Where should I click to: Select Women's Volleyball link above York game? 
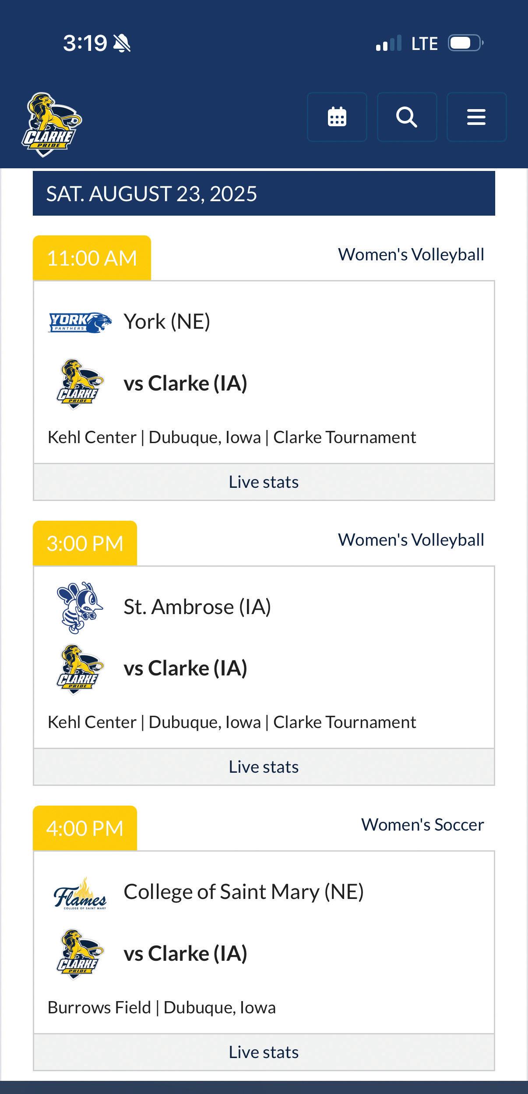(411, 255)
